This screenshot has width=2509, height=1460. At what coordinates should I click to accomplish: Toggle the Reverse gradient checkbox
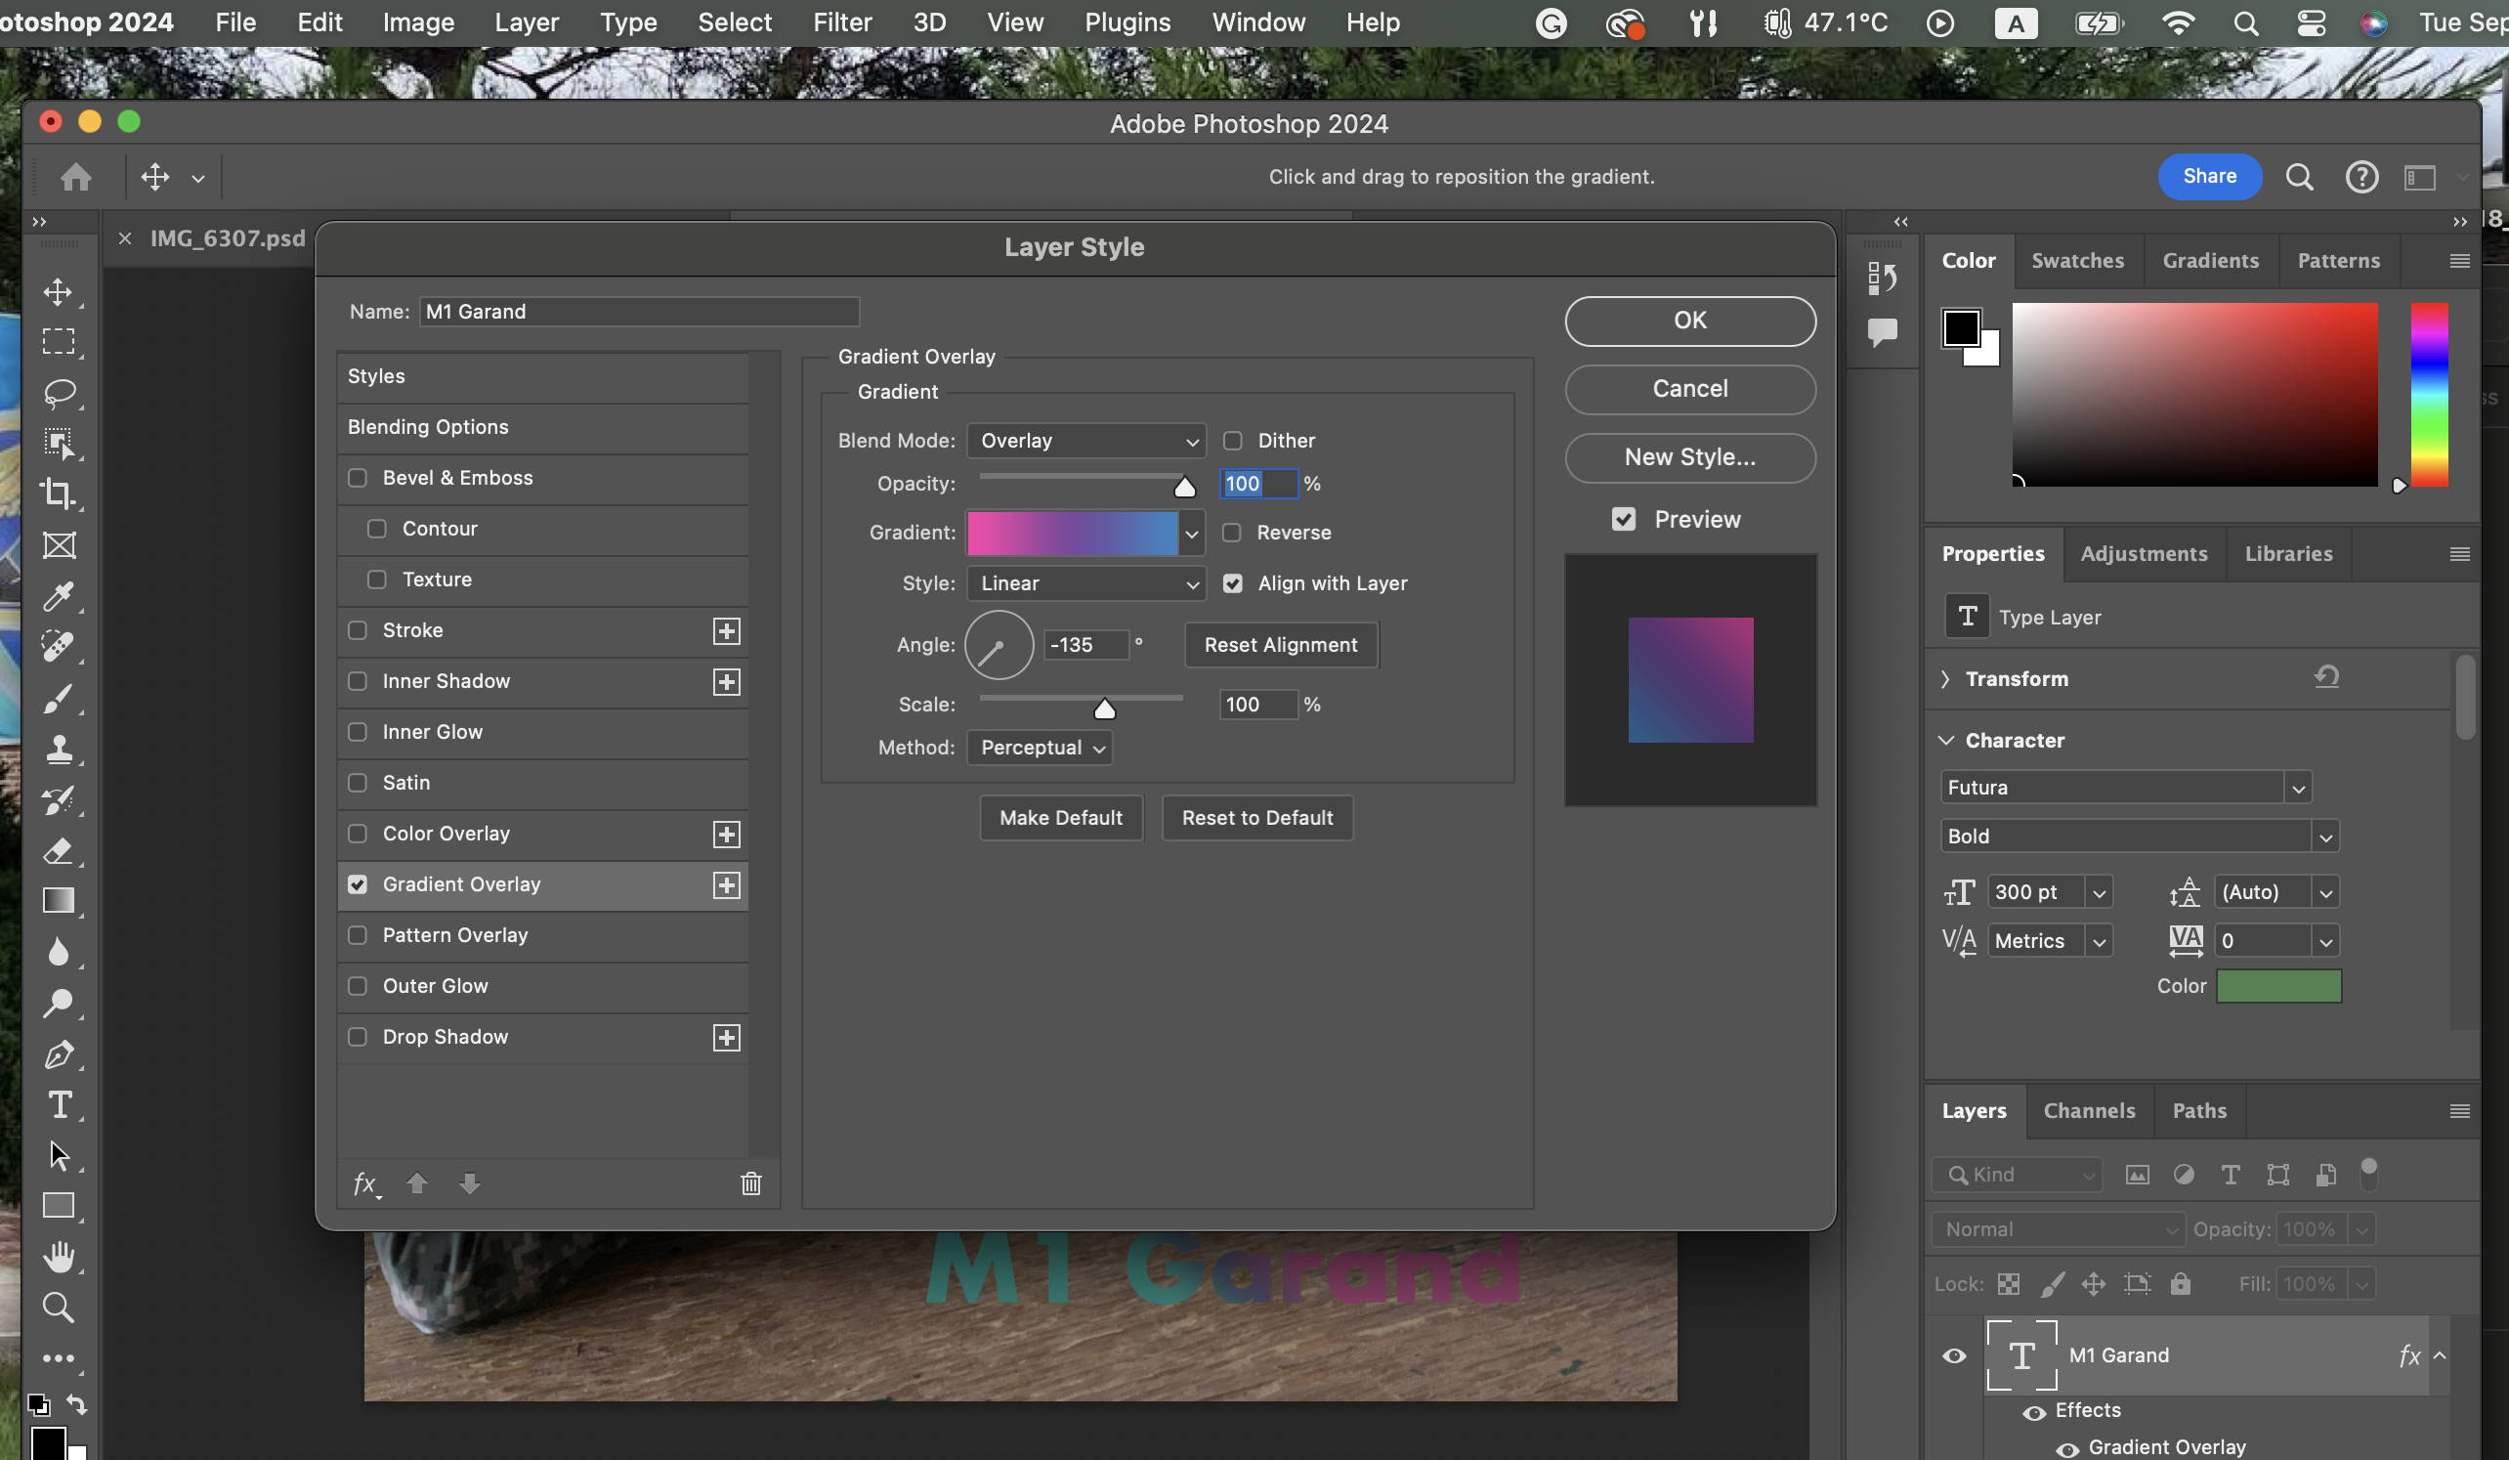pos(1232,533)
